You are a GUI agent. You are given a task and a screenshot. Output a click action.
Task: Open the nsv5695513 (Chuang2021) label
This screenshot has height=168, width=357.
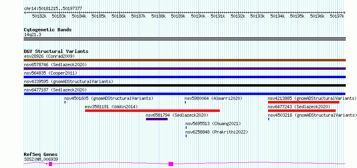click(x=213, y=123)
